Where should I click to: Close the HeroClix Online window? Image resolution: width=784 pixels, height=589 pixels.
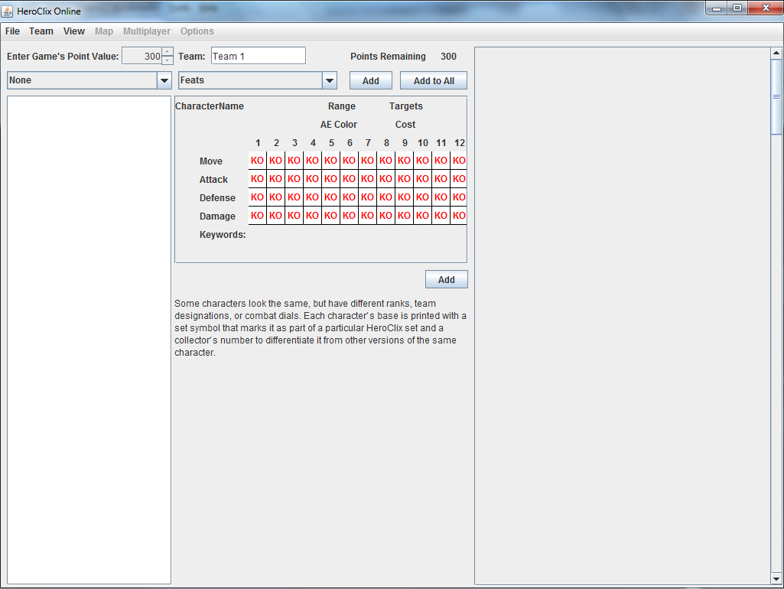(x=765, y=8)
